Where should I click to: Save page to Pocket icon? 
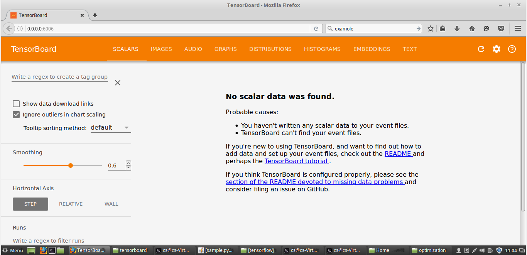(x=501, y=29)
